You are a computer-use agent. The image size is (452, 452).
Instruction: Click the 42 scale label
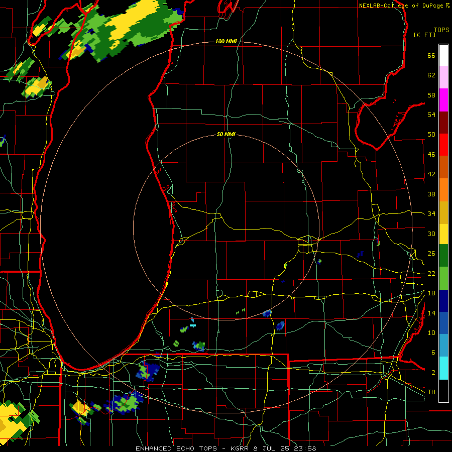(x=431, y=174)
